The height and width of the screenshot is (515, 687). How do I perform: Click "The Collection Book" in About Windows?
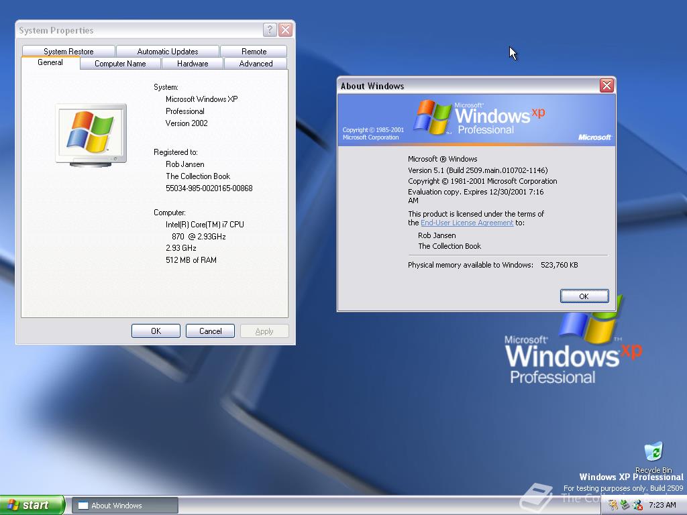[x=450, y=246]
